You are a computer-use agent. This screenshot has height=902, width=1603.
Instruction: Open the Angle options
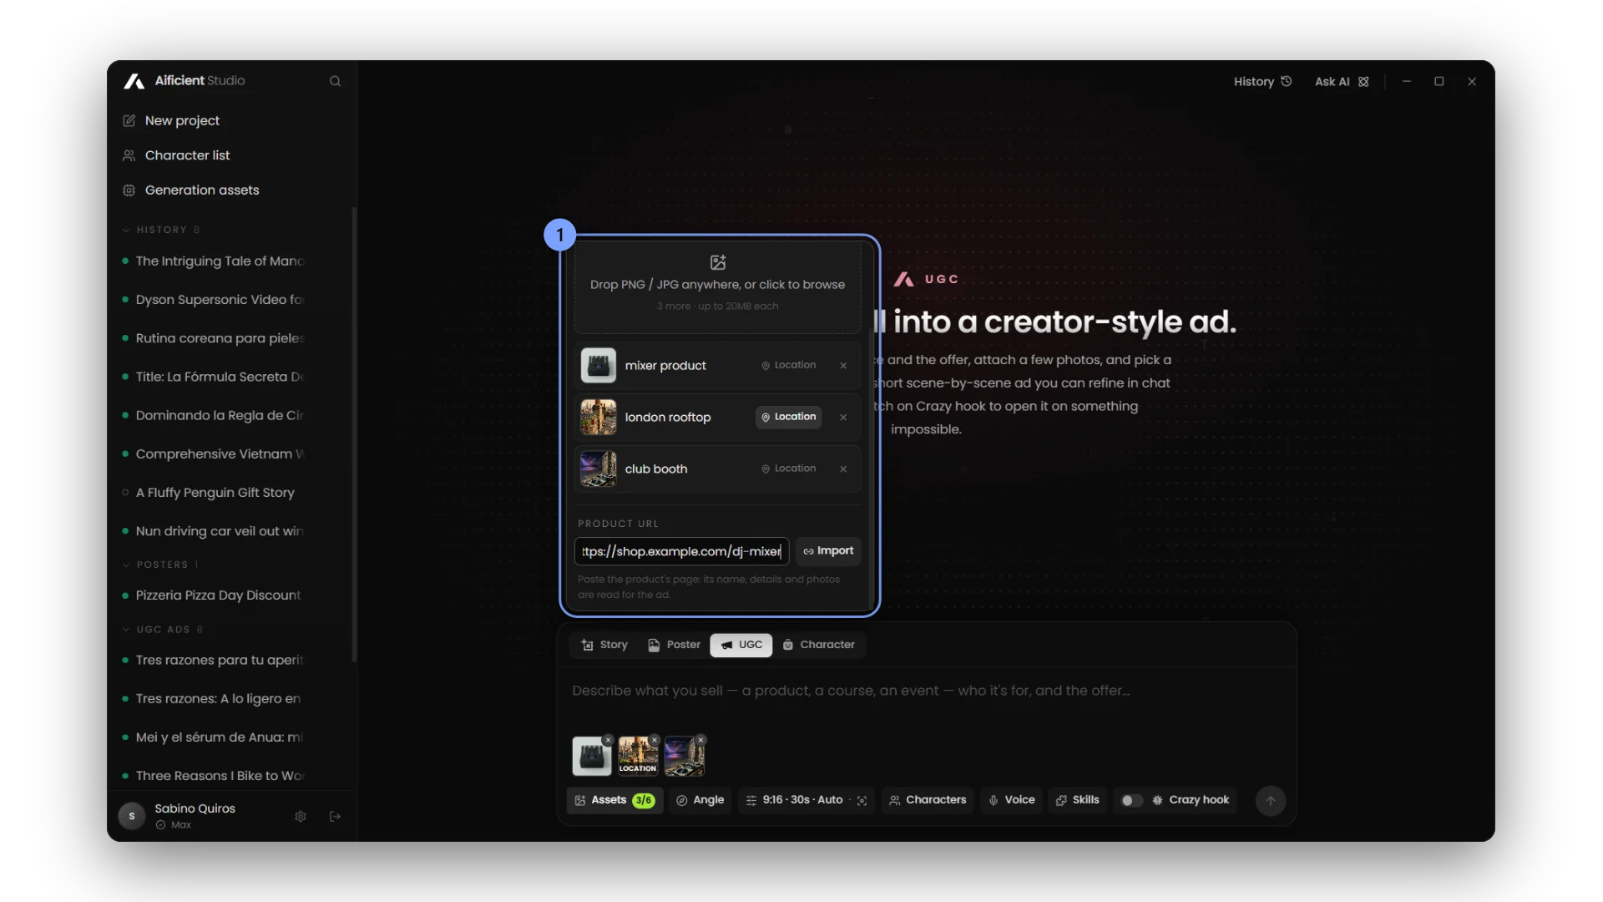[x=700, y=800]
